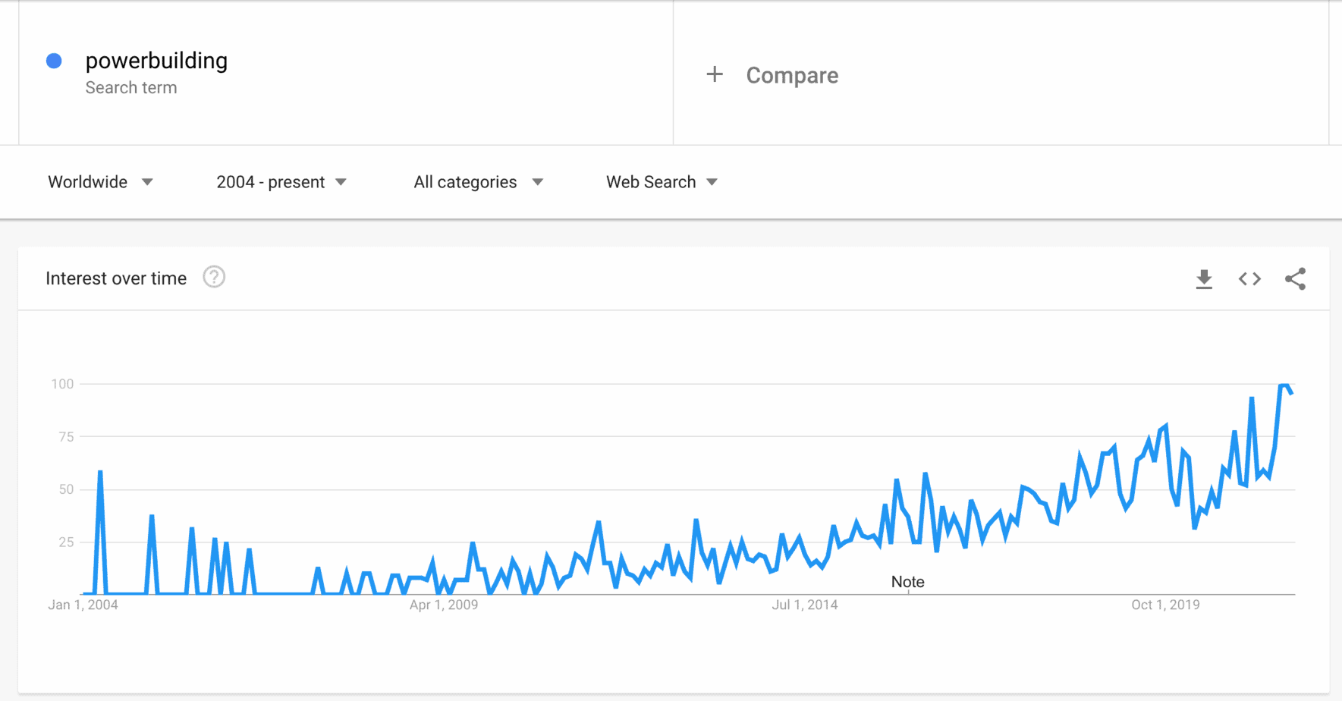The height and width of the screenshot is (701, 1342).
Task: Open the embed code icon
Action: coord(1249,279)
